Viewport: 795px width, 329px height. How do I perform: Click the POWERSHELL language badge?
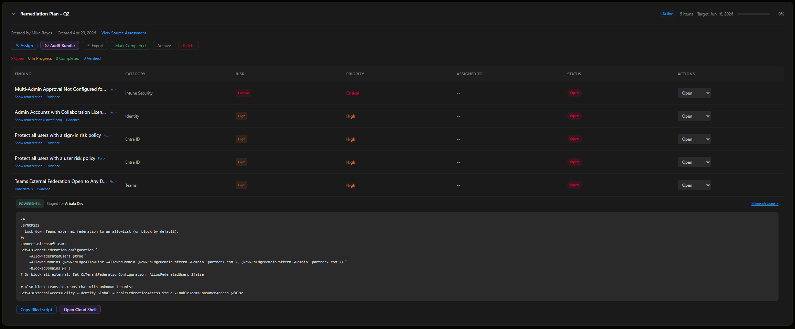(x=30, y=204)
